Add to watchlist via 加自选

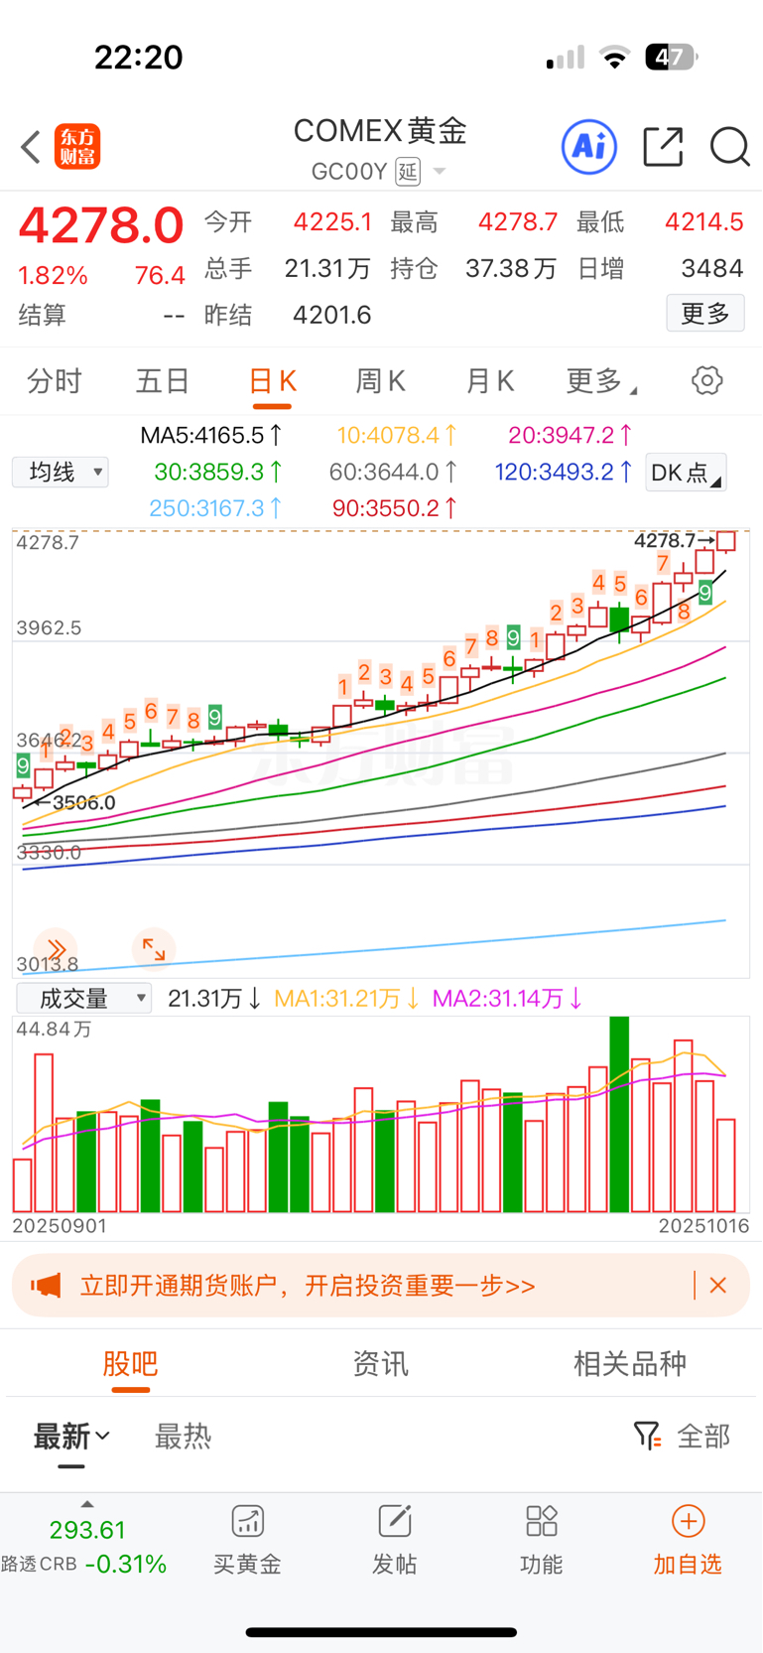point(688,1540)
